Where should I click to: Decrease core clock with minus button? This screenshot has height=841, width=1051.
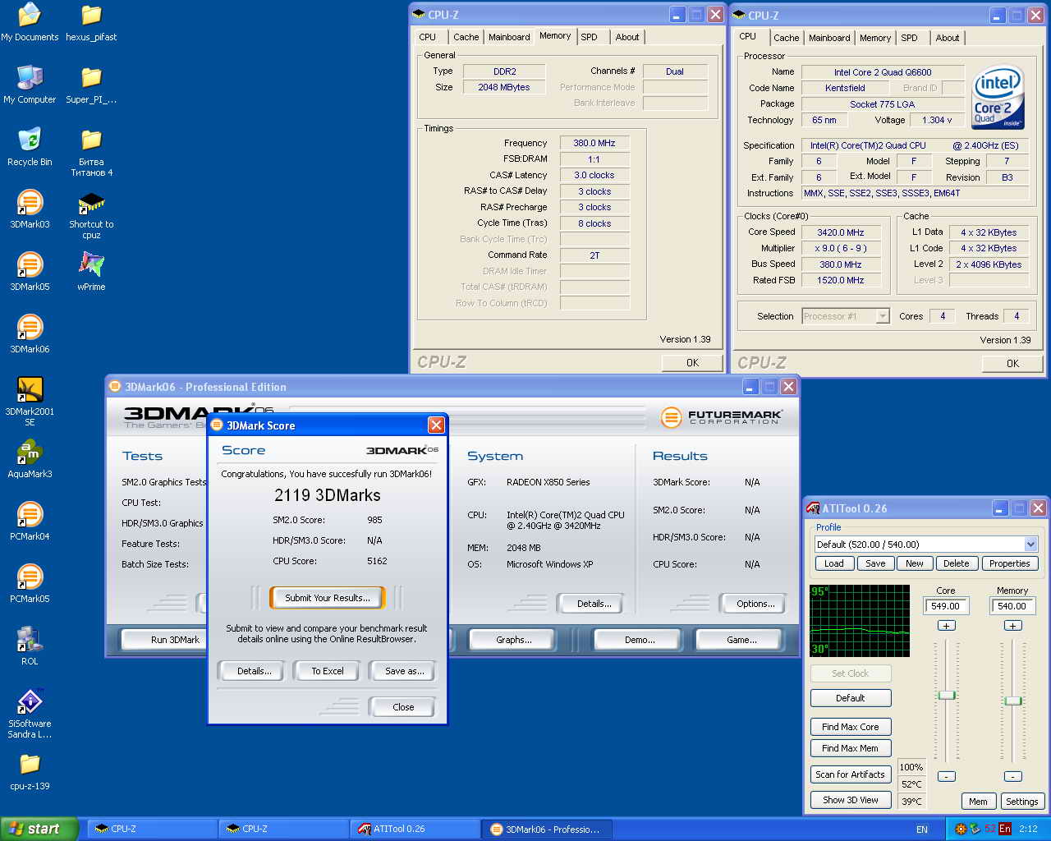[946, 776]
